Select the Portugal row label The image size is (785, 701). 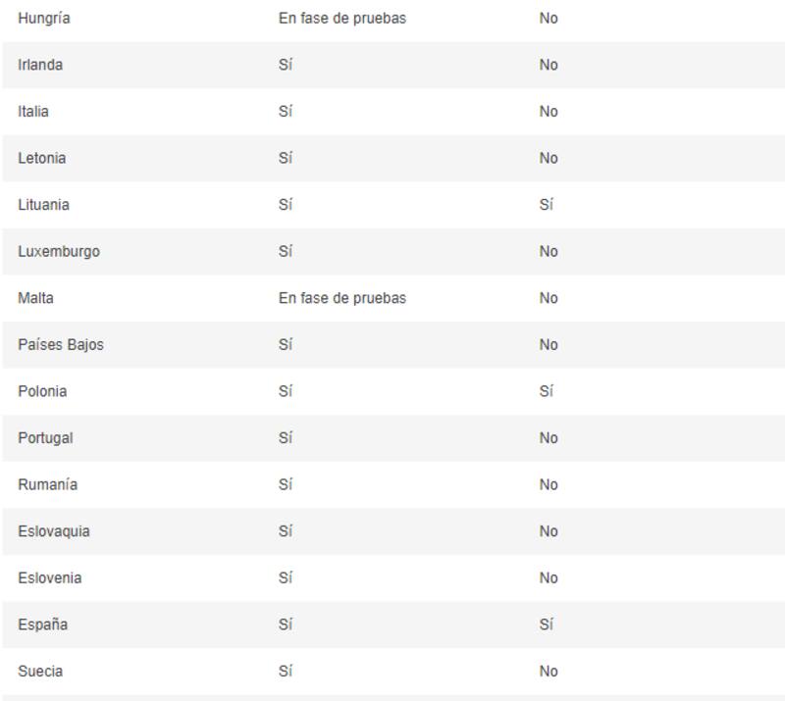45,438
